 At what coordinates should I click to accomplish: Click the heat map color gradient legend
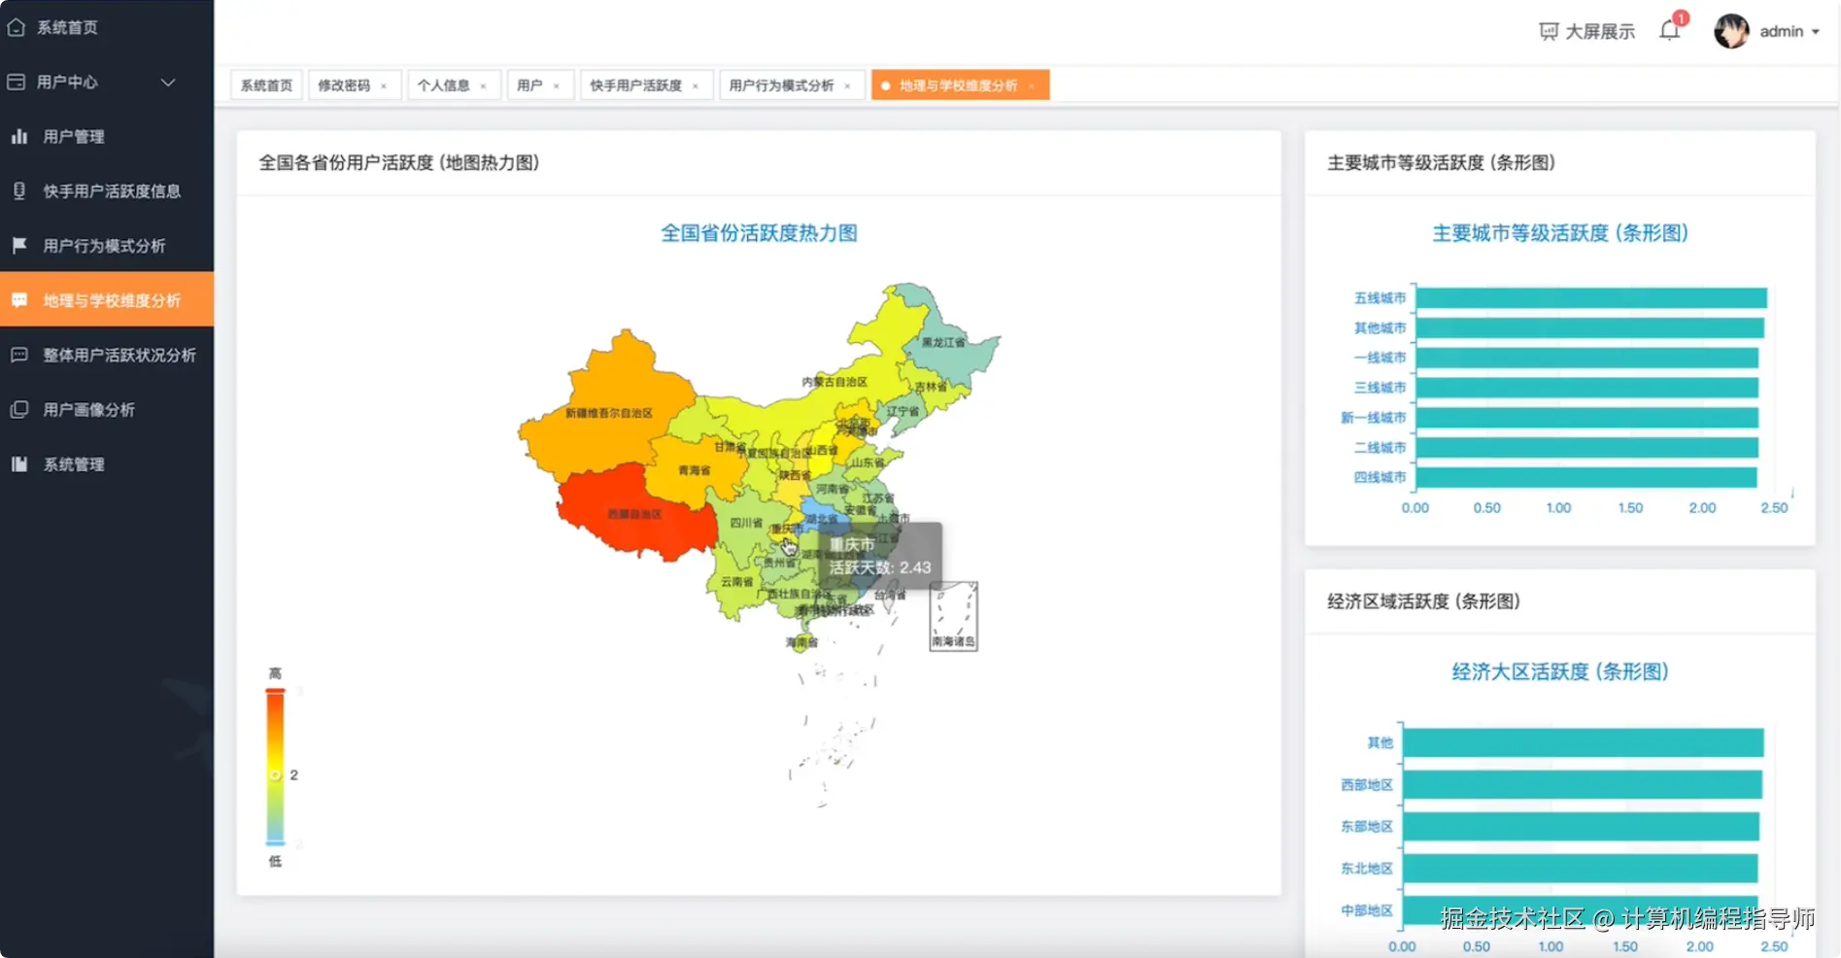point(275,768)
